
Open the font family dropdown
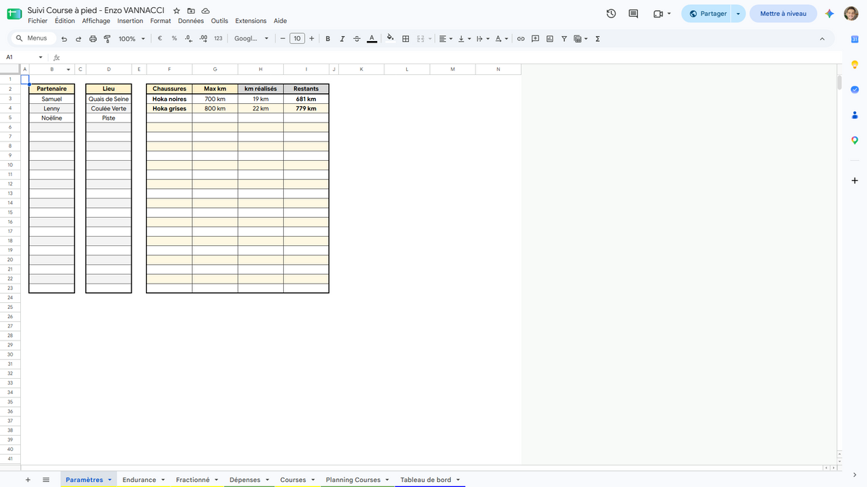[x=251, y=39]
